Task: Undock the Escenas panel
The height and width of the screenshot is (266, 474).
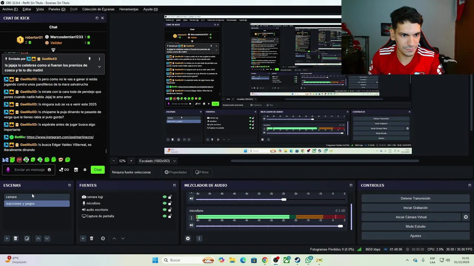Action: pos(69,185)
